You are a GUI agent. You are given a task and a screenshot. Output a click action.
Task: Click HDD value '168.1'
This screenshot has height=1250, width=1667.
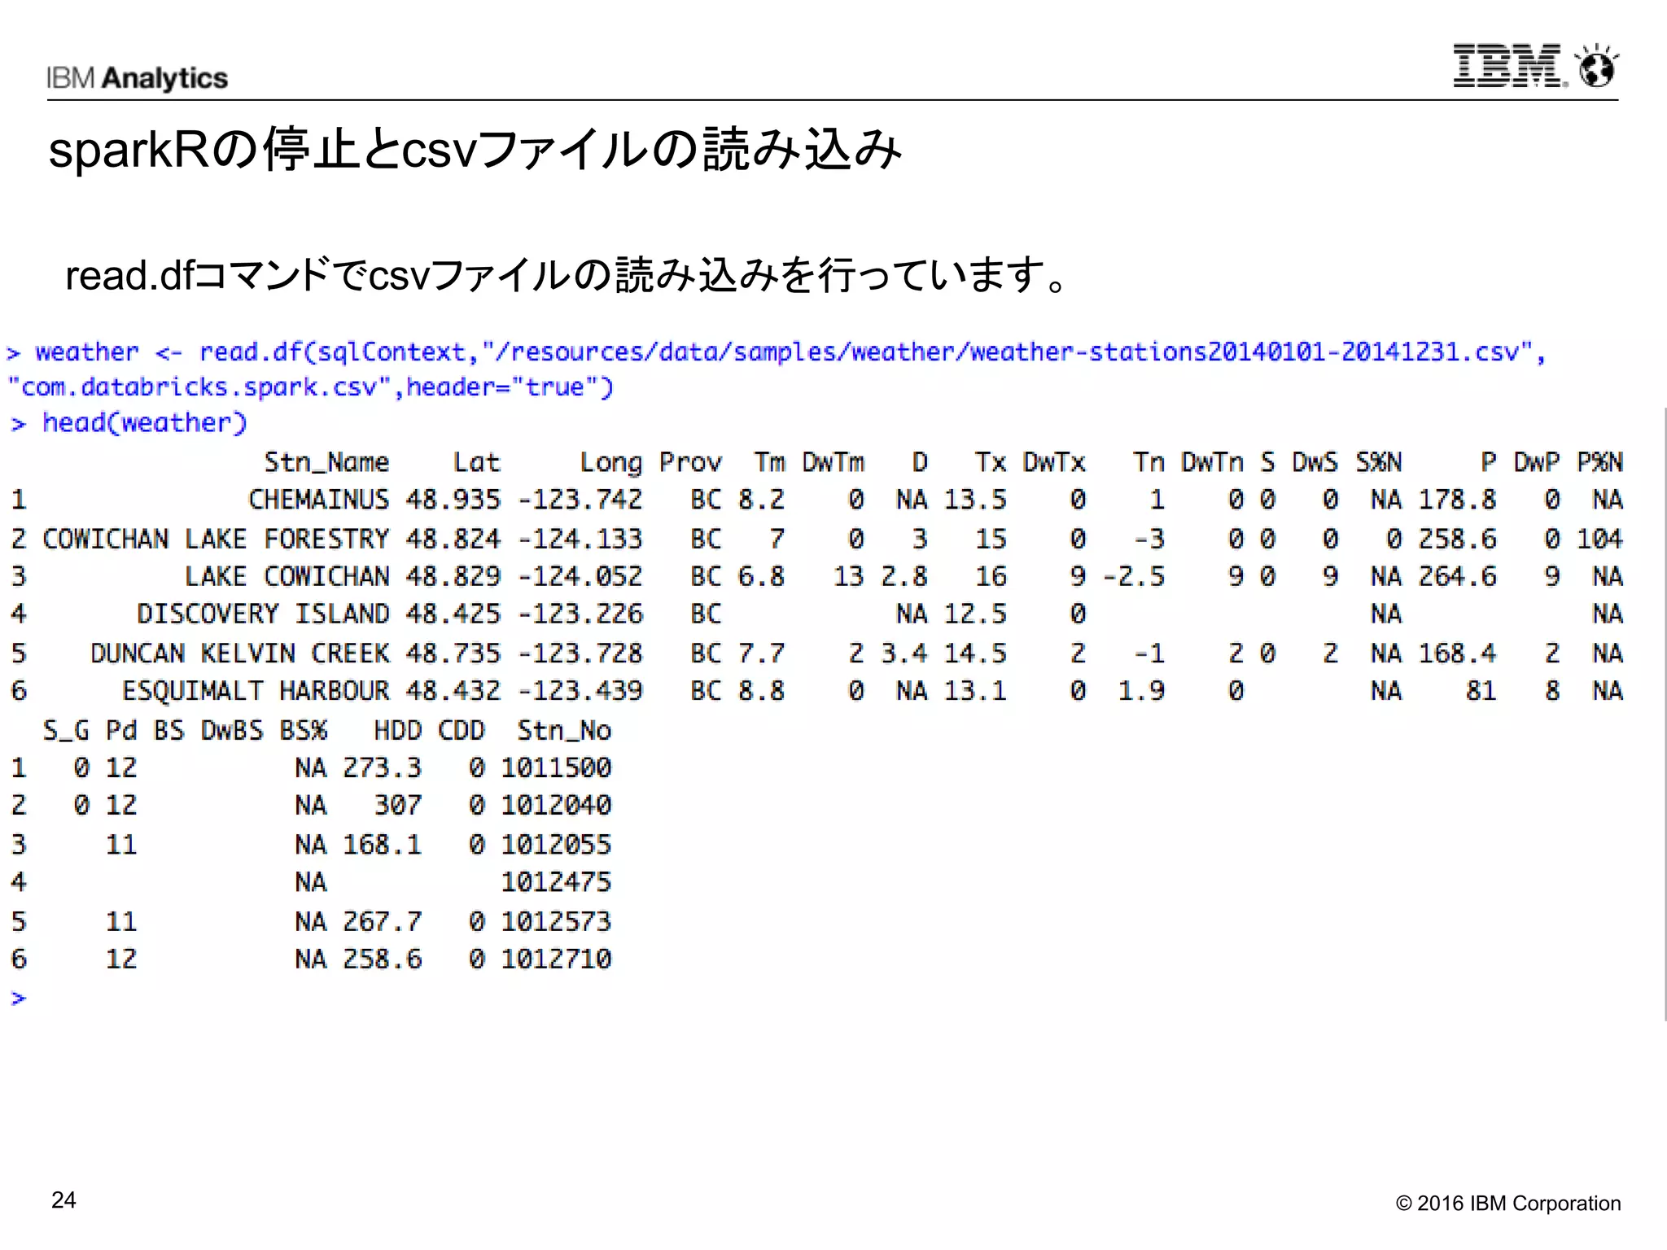coord(382,845)
